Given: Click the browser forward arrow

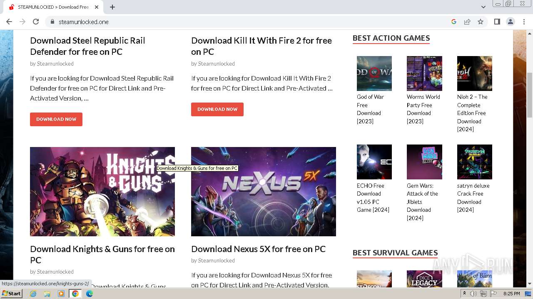Looking at the screenshot, I should point(22,22).
